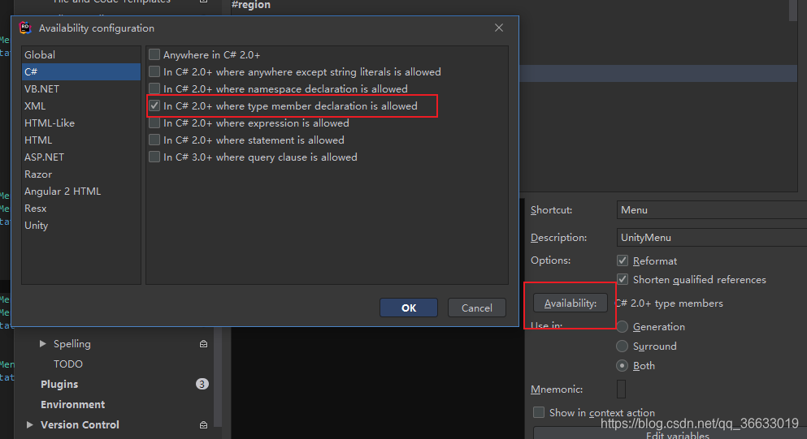The width and height of the screenshot is (807, 439).
Task: Toggle the Reformat checkbox
Action: pyautogui.click(x=623, y=260)
